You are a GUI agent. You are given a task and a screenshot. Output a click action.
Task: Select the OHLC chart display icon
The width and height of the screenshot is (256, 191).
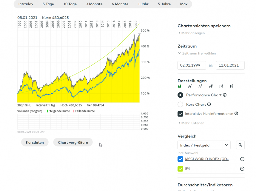click(x=221, y=86)
